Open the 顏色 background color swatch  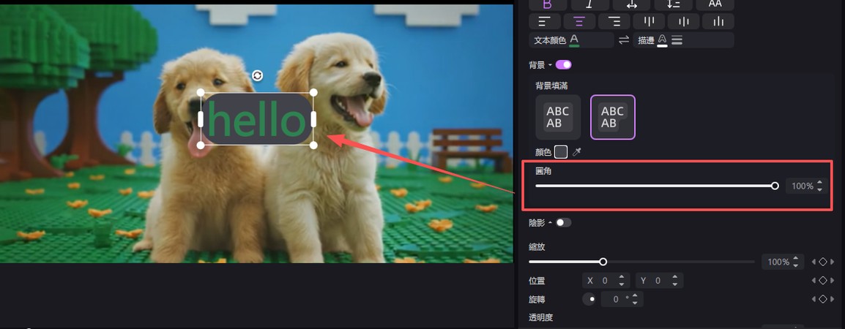coord(561,152)
